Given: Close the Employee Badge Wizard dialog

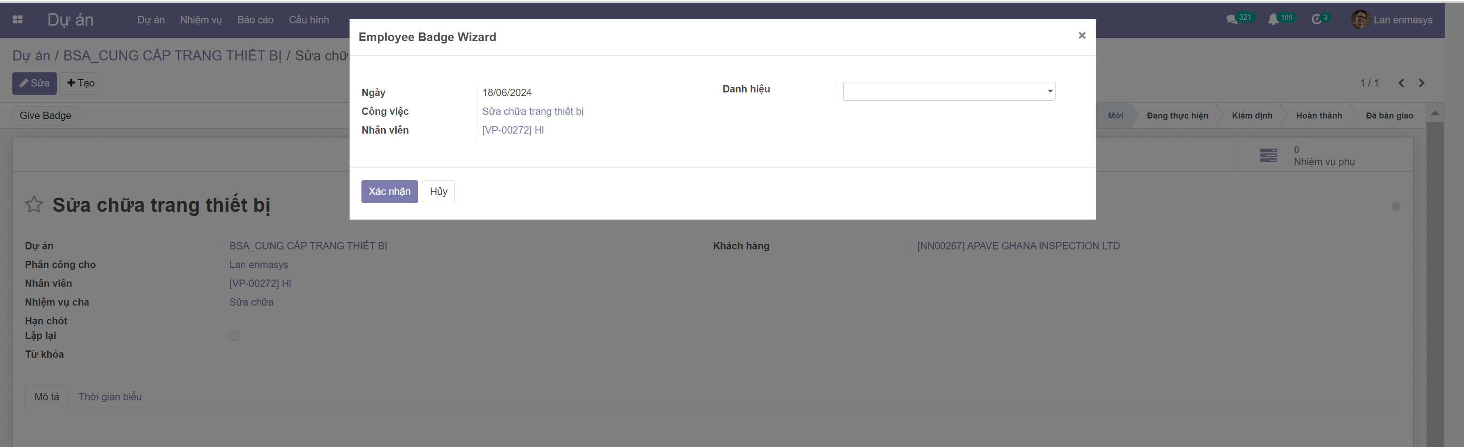Looking at the screenshot, I should [1082, 36].
